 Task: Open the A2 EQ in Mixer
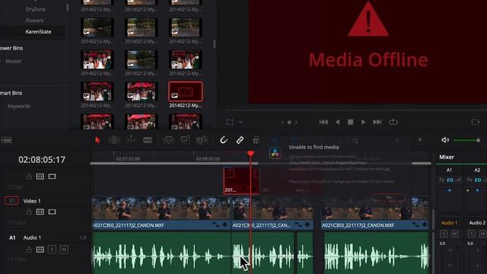point(478,180)
